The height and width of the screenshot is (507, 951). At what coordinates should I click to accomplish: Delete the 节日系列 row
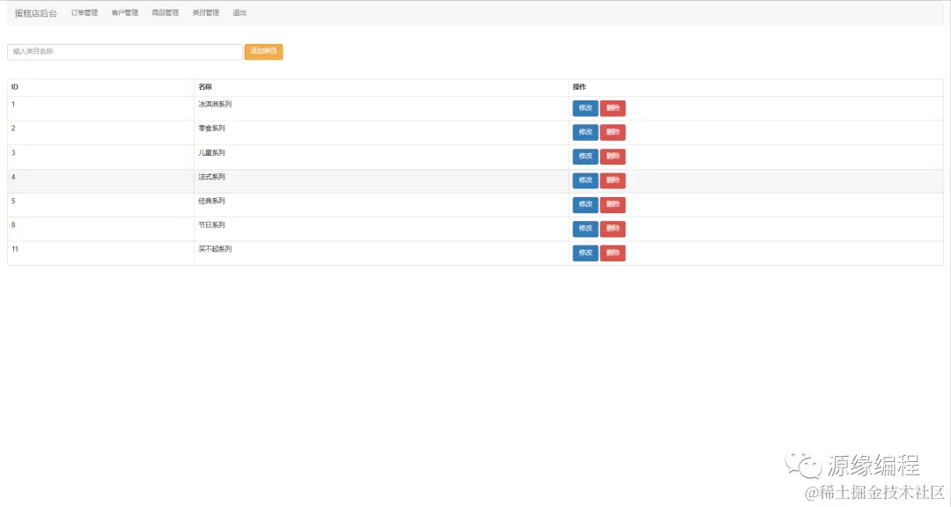(613, 229)
